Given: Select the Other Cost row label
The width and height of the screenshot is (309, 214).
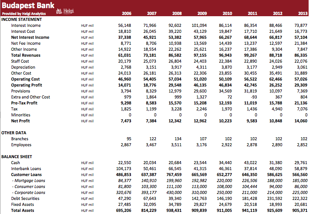Looking at the screenshot, I should pos(21,73).
